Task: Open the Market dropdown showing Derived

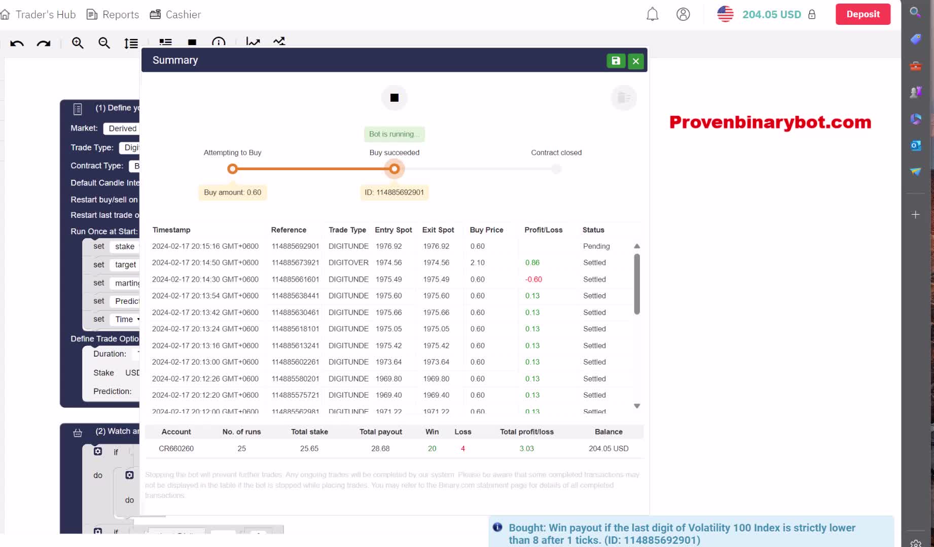Action: [x=122, y=129]
